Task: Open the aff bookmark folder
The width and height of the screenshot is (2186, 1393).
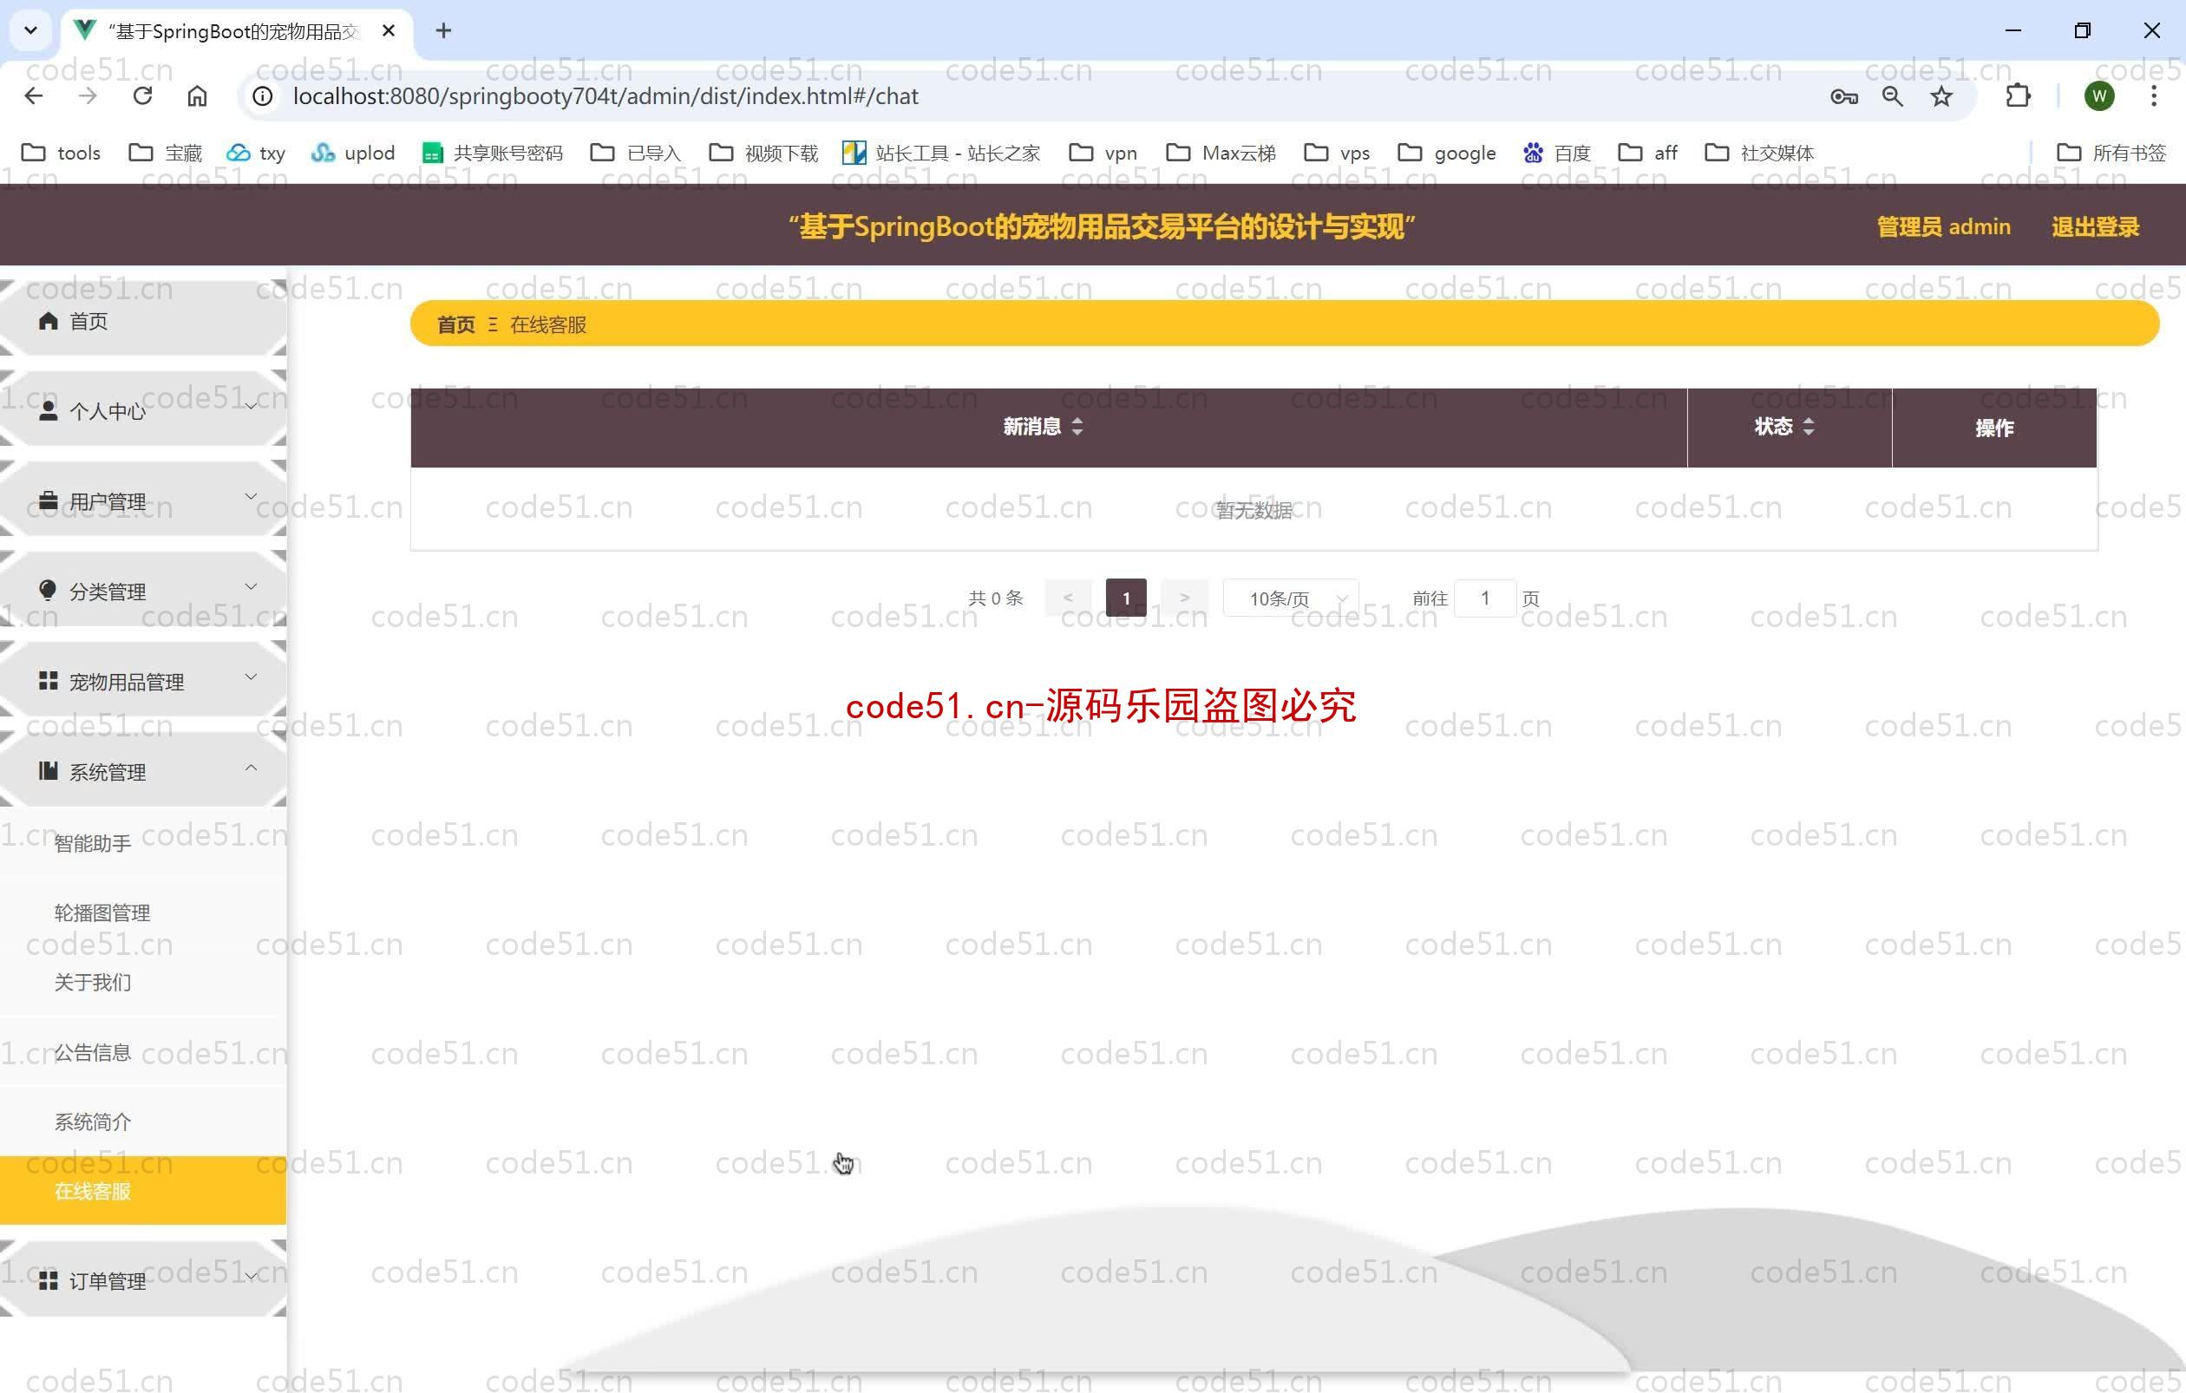Action: click(1646, 153)
